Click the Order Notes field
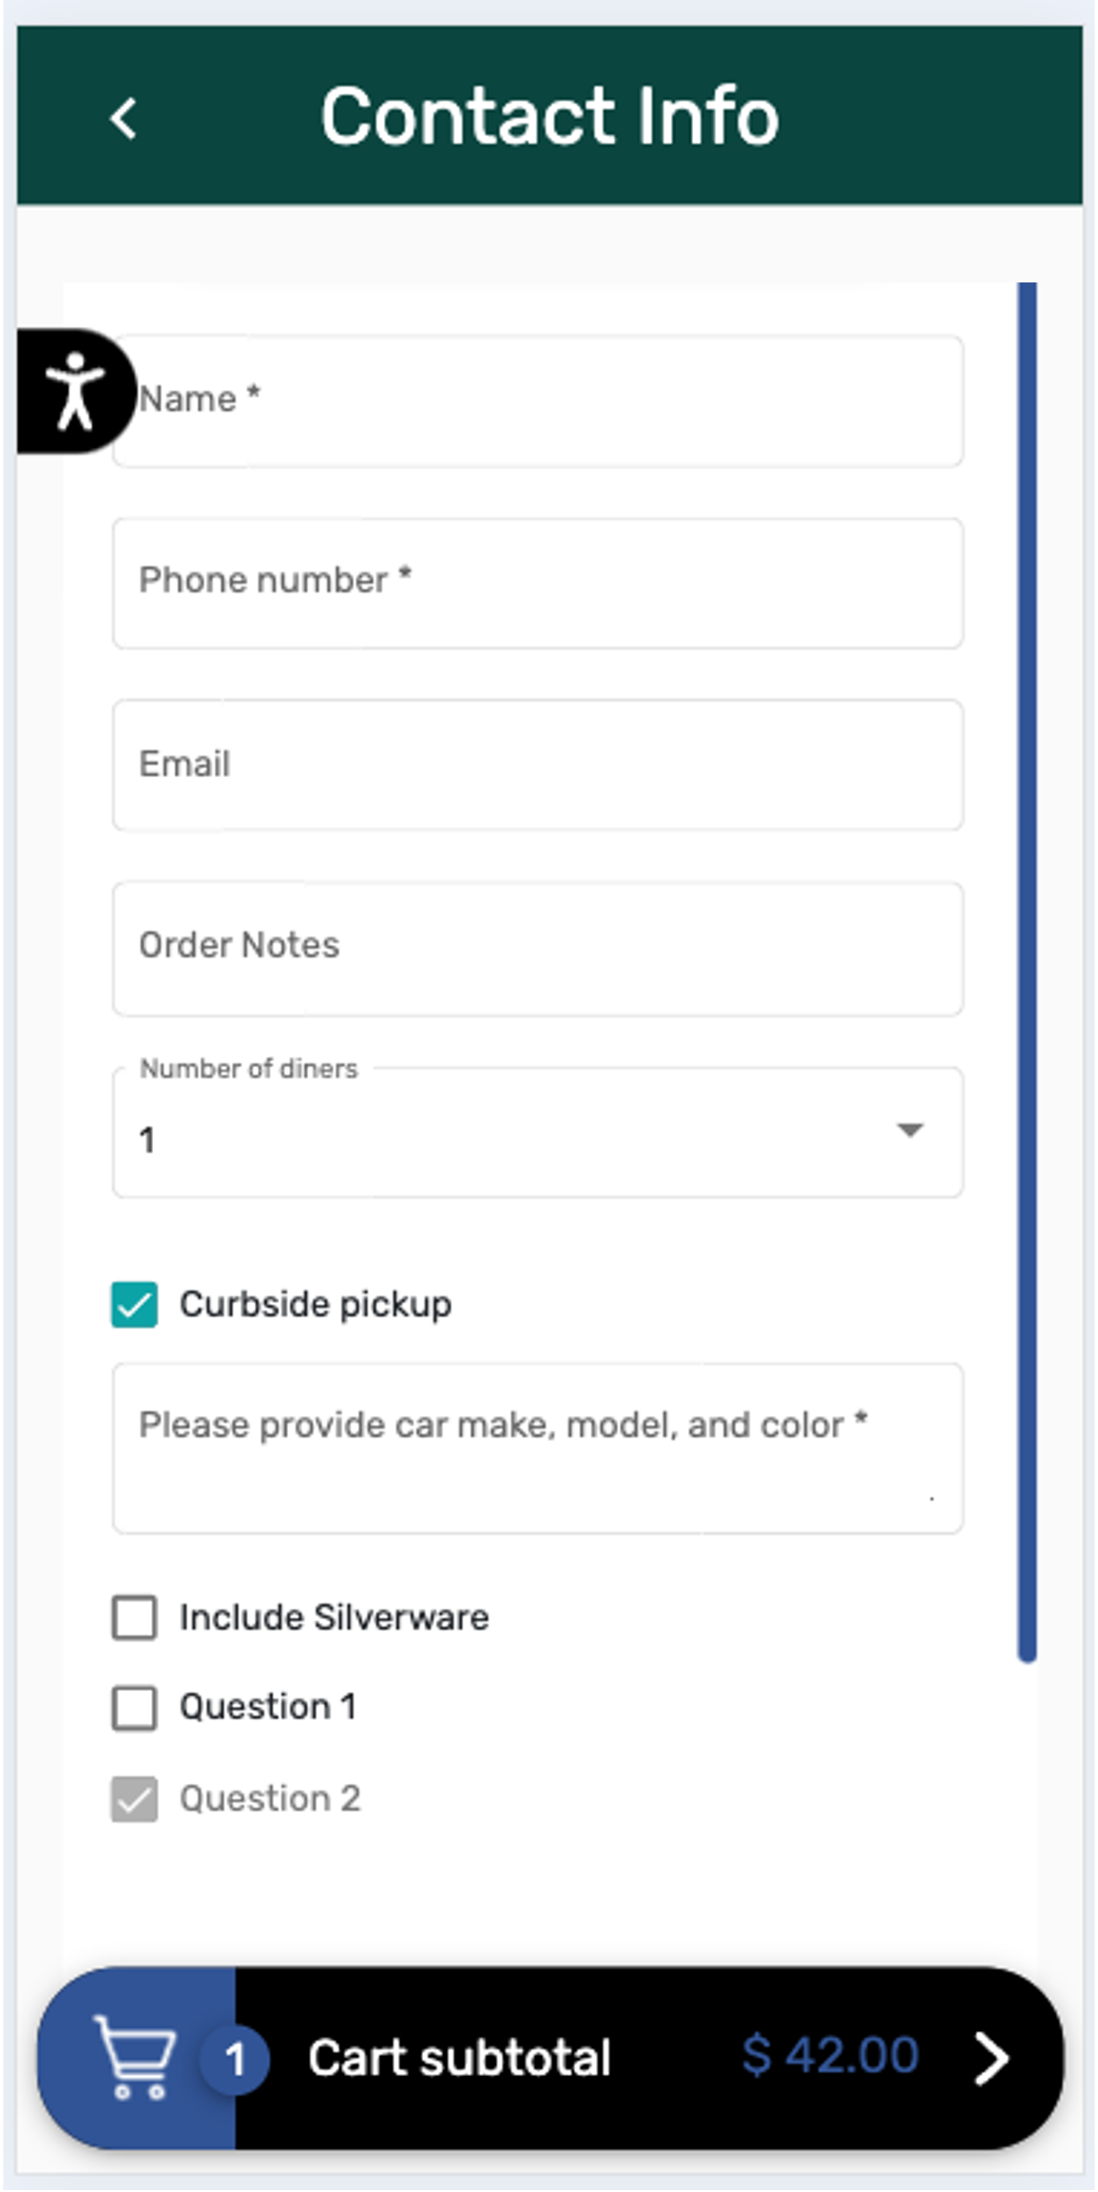The image size is (1098, 2192). (x=538, y=948)
